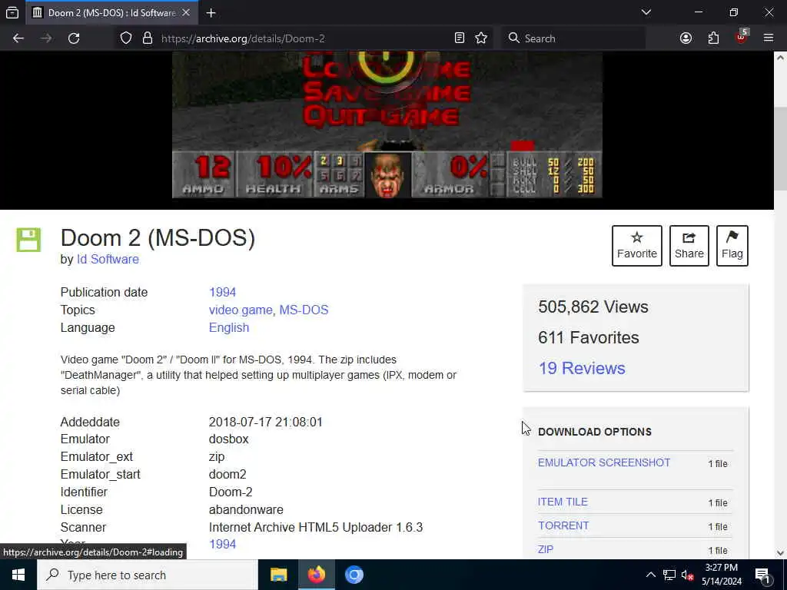The image size is (787, 590).
Task: Open the 1994 Publication date link
Action: tap(222, 293)
